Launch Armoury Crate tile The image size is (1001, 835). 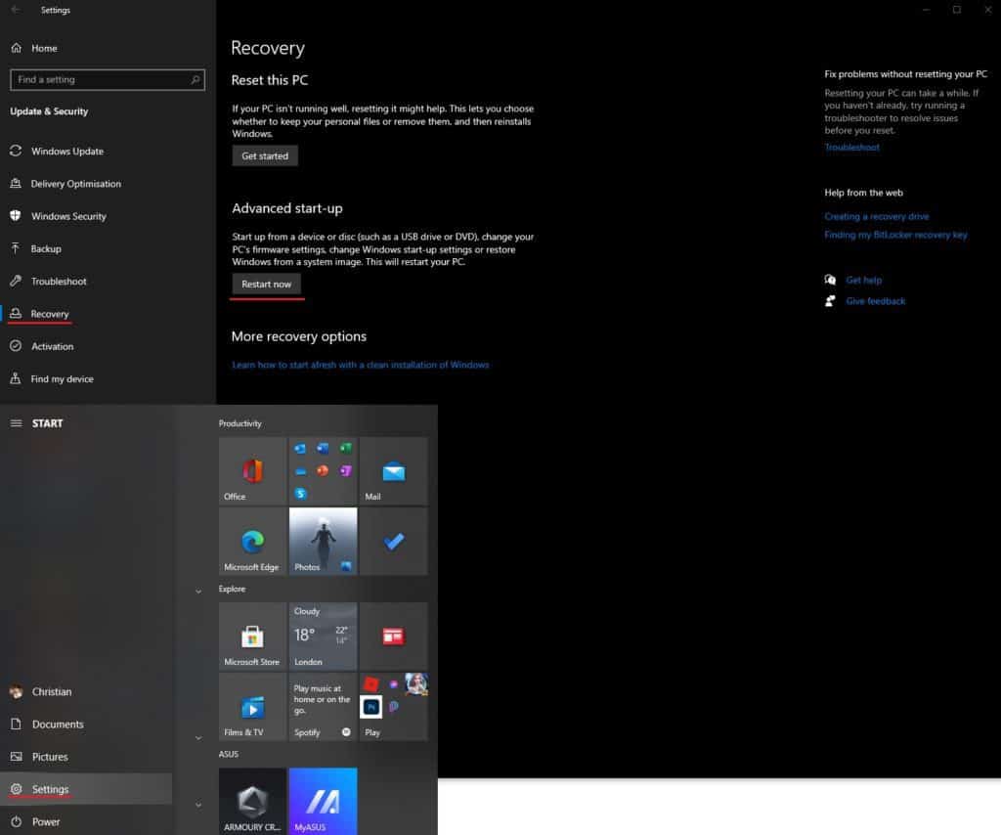click(x=252, y=801)
